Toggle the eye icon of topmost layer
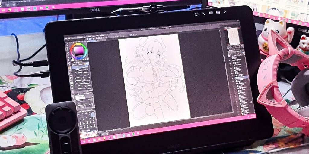Viewport: 309px width, 154px height. (x=230, y=58)
